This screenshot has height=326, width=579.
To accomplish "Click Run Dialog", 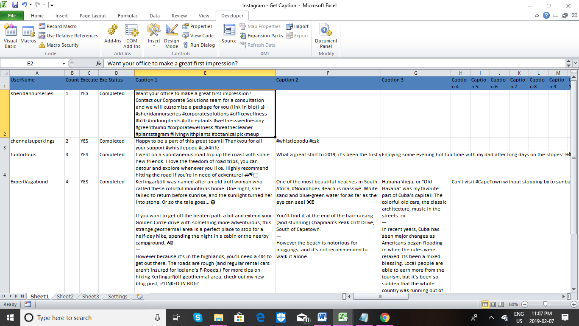I will [x=199, y=45].
